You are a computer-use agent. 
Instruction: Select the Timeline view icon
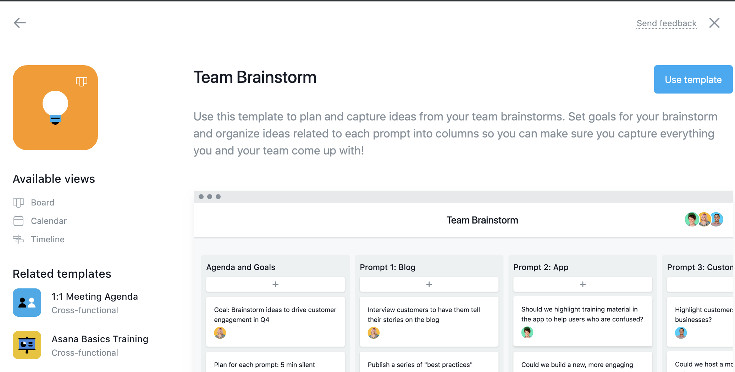click(x=18, y=239)
